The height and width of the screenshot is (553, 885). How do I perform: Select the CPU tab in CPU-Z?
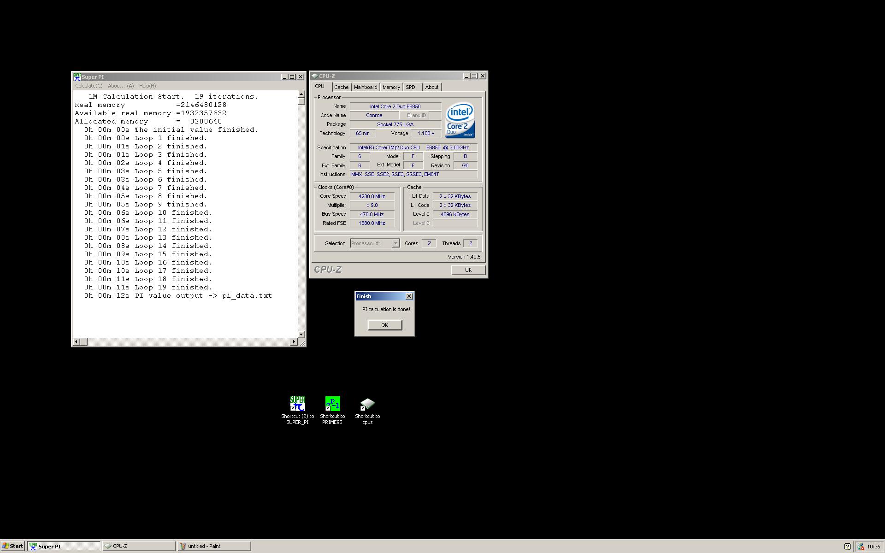click(x=320, y=87)
